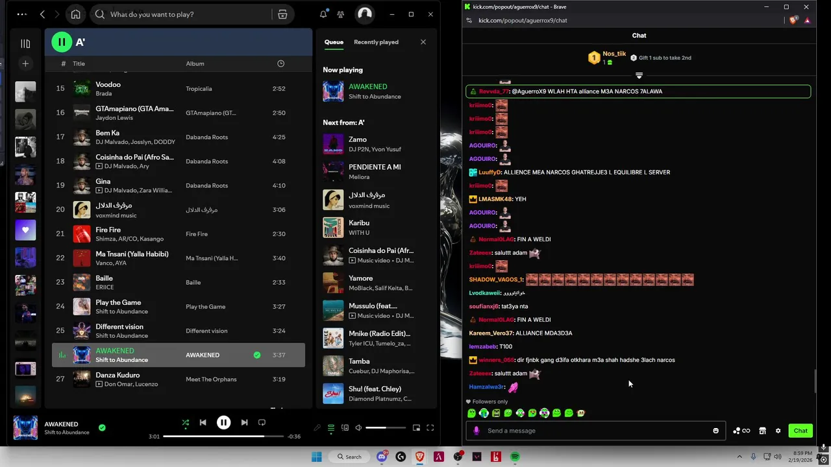Switch to the Recently played tab
Viewport: 831px width, 467px height.
(376, 42)
